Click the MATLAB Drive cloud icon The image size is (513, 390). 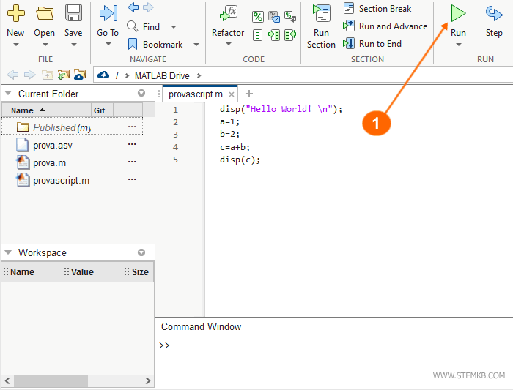(x=103, y=75)
